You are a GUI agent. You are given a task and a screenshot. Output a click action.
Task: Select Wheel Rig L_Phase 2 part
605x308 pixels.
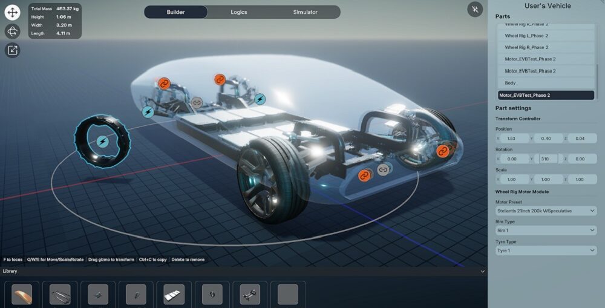(x=544, y=36)
